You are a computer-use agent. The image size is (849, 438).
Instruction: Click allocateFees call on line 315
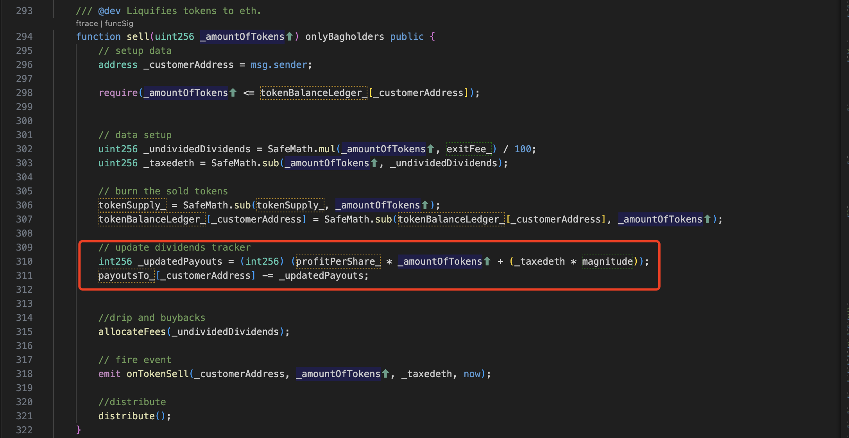(132, 332)
